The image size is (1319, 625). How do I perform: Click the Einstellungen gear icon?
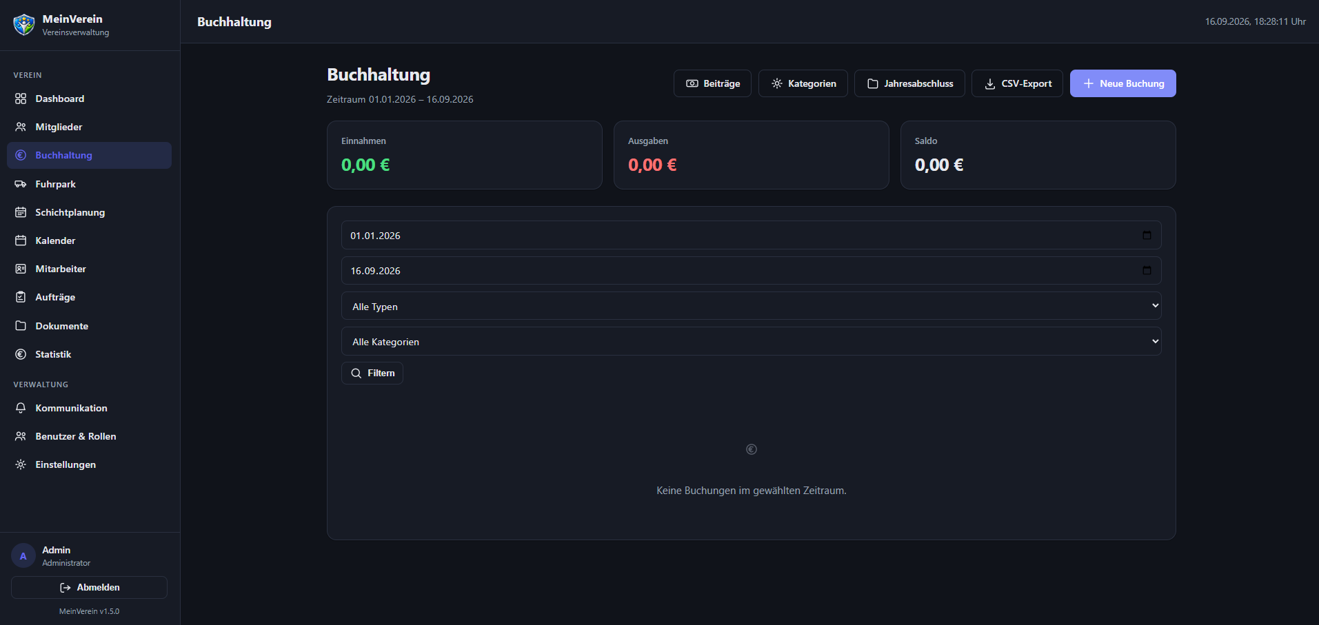coord(21,464)
